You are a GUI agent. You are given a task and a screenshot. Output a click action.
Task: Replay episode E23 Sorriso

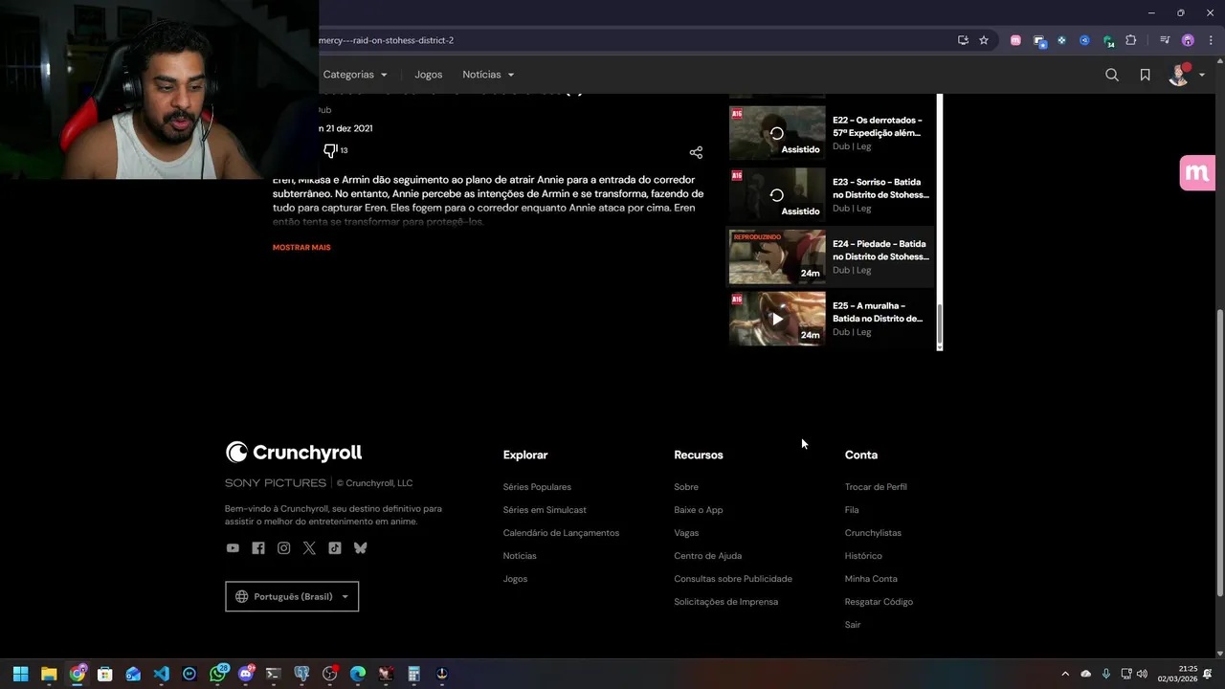coord(777,195)
